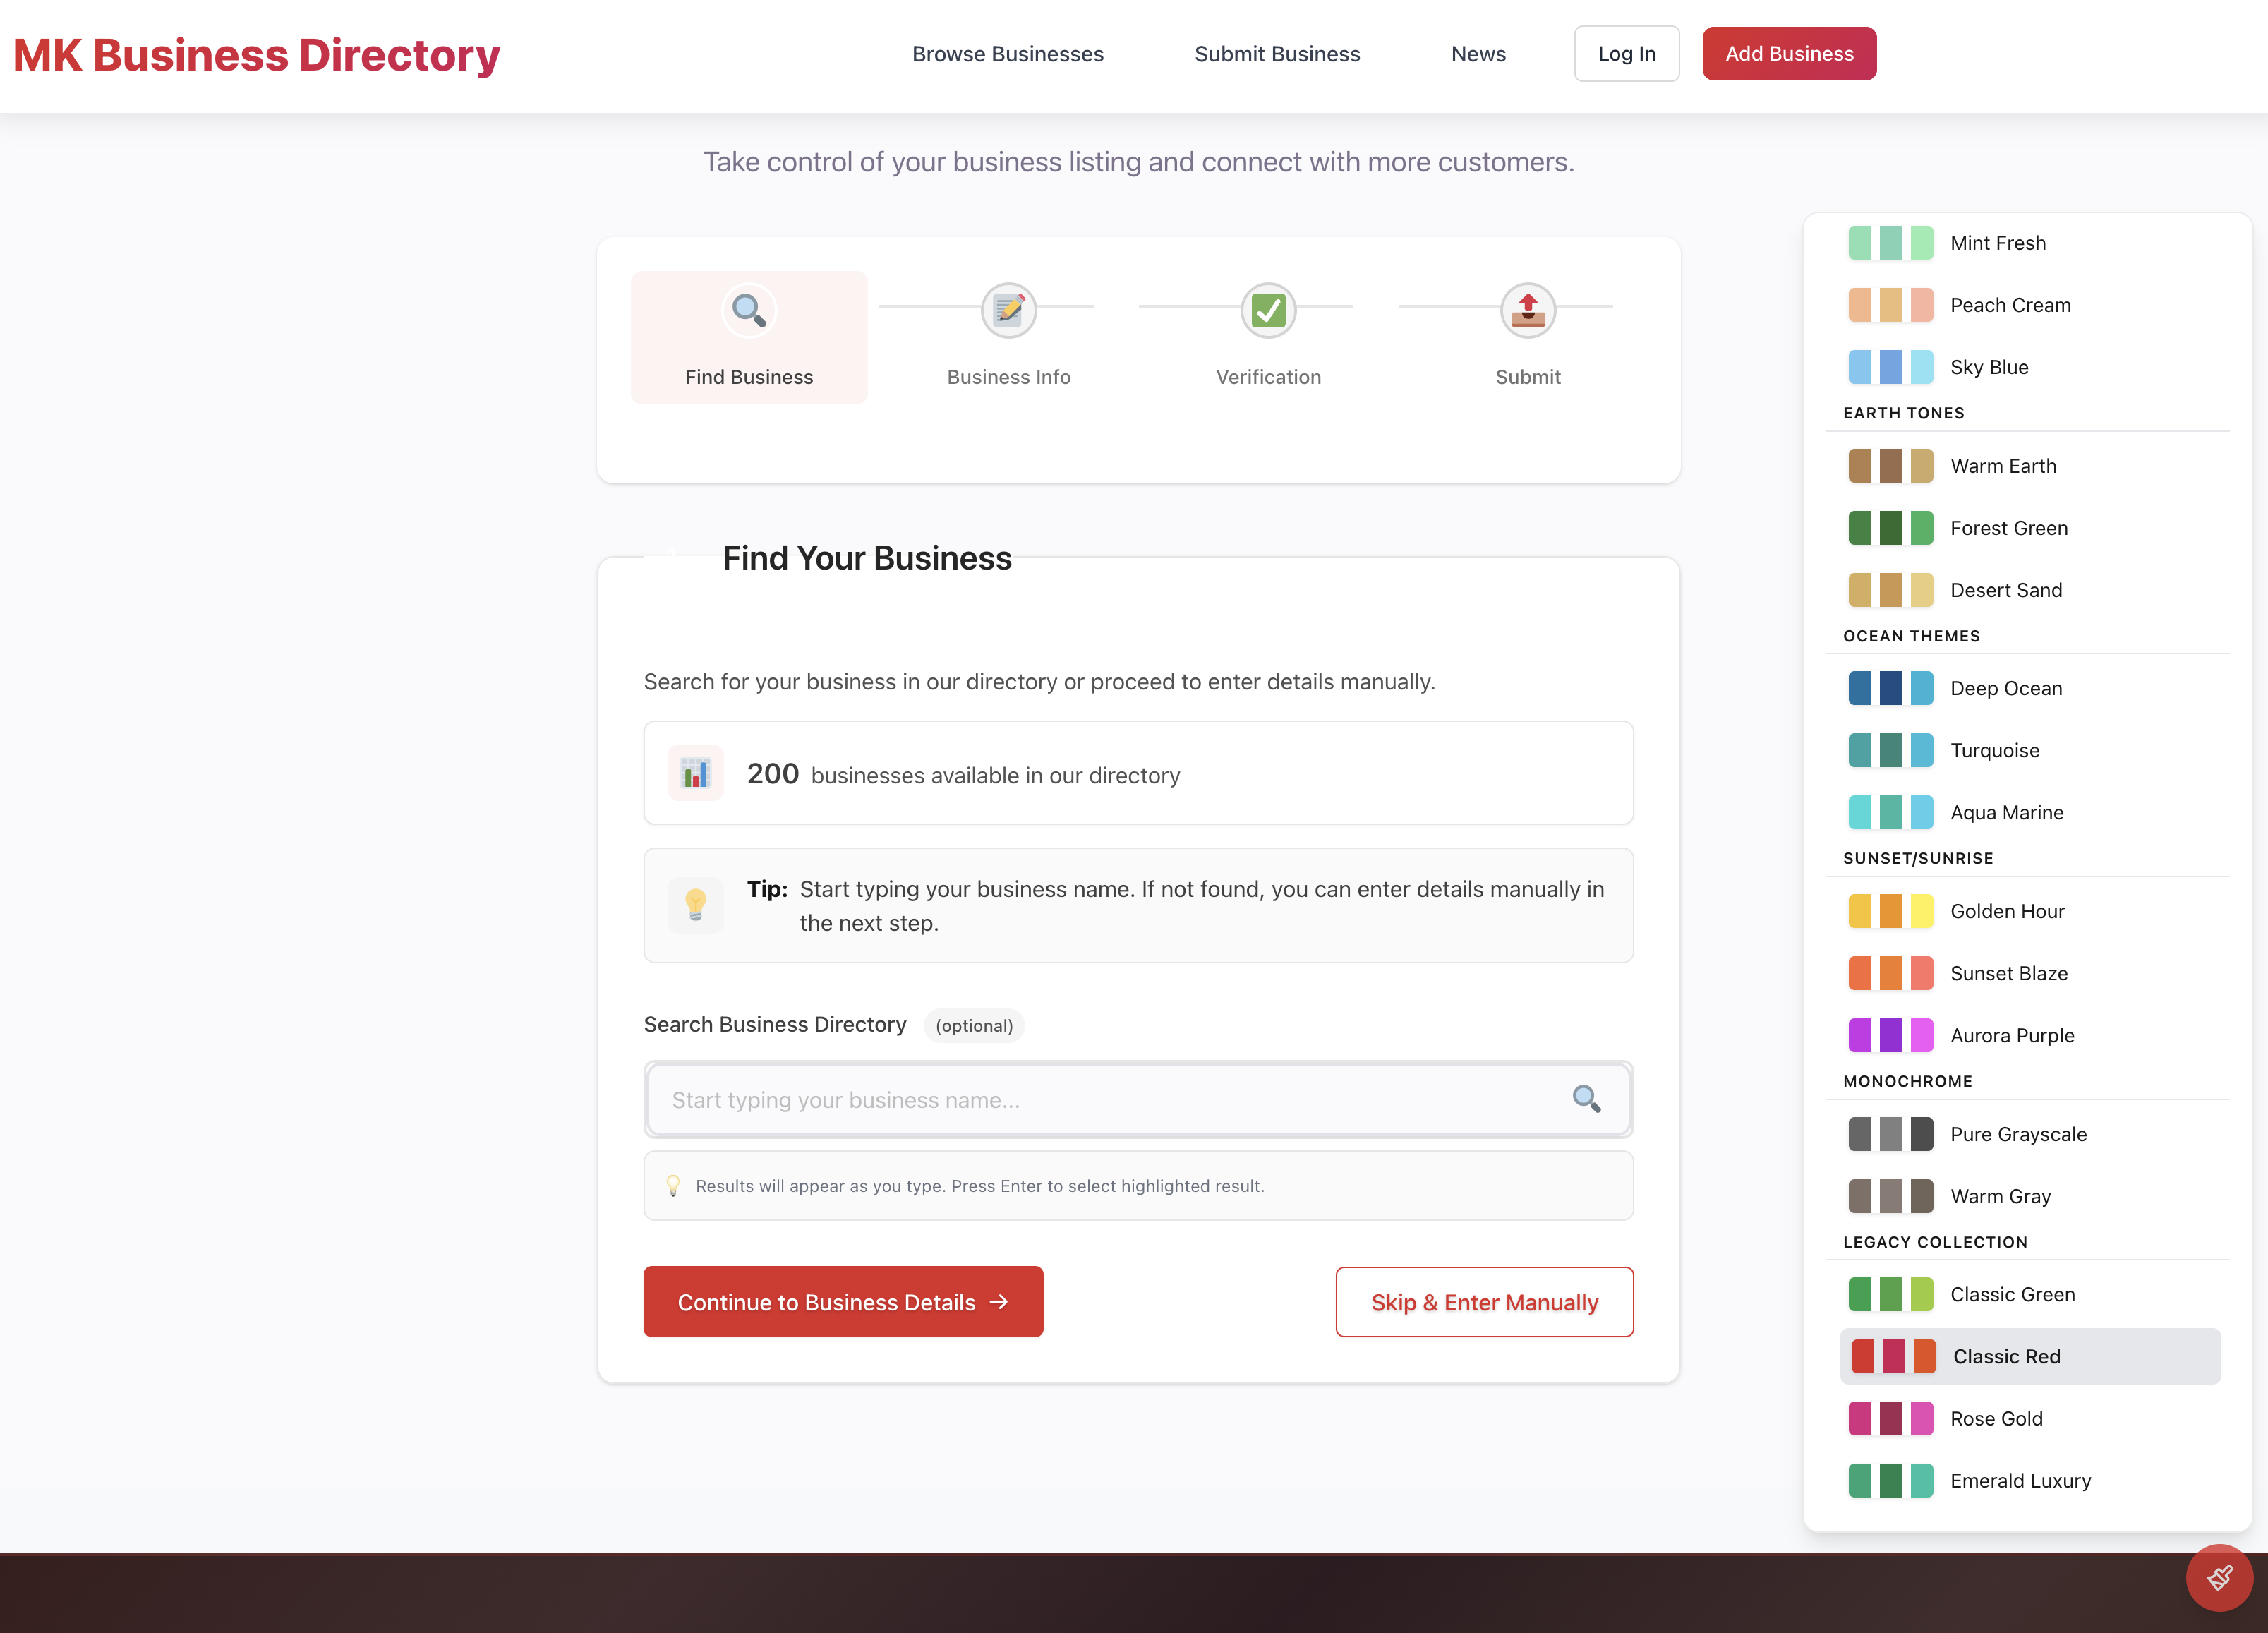Switch to the Deep Ocean theme
The image size is (2268, 1633).
click(2006, 688)
